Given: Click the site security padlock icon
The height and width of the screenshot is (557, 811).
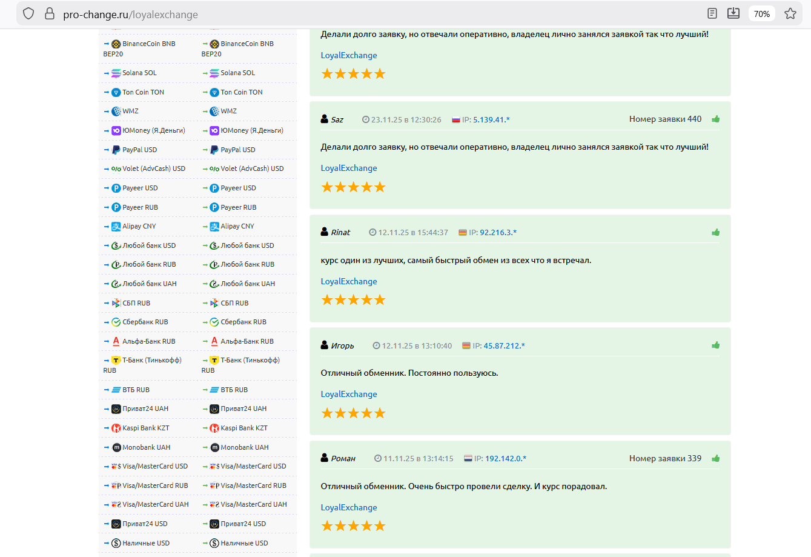Looking at the screenshot, I should (50, 13).
